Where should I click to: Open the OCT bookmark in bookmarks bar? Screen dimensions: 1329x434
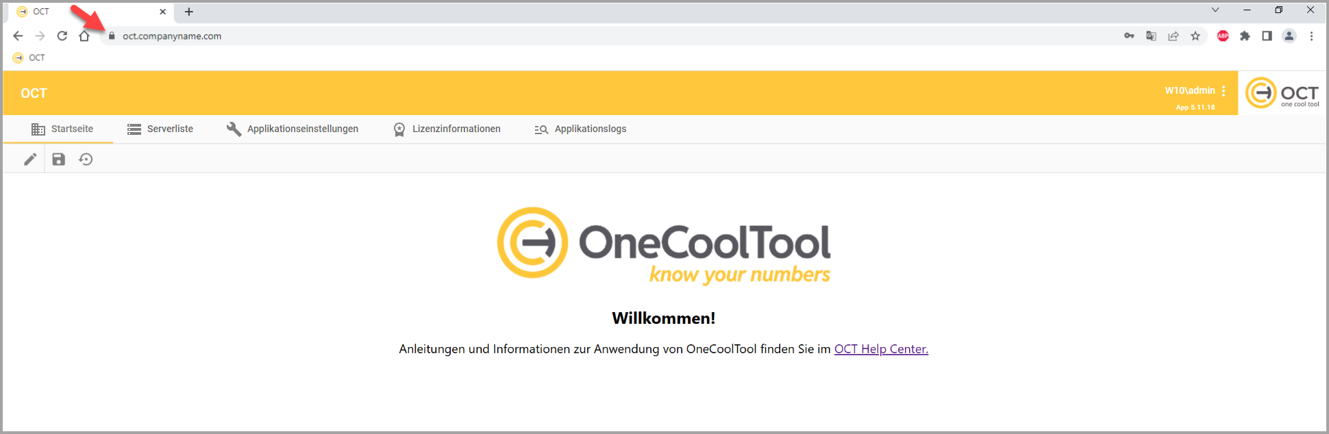[x=29, y=58]
